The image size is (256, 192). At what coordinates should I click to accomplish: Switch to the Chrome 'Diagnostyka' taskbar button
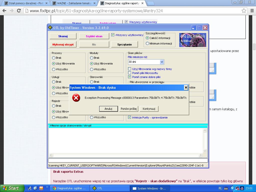click(x=70, y=188)
